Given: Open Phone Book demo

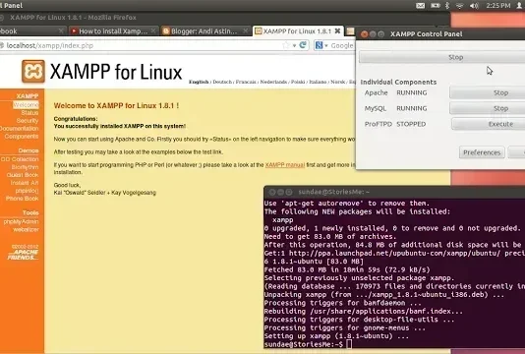Looking at the screenshot, I should tap(22, 199).
